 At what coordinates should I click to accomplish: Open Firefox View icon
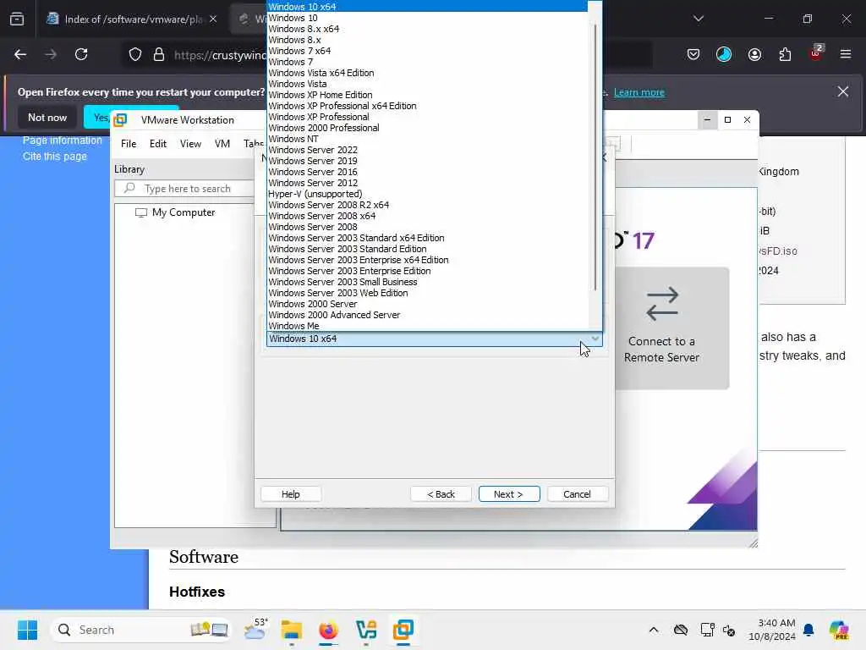[x=17, y=19]
